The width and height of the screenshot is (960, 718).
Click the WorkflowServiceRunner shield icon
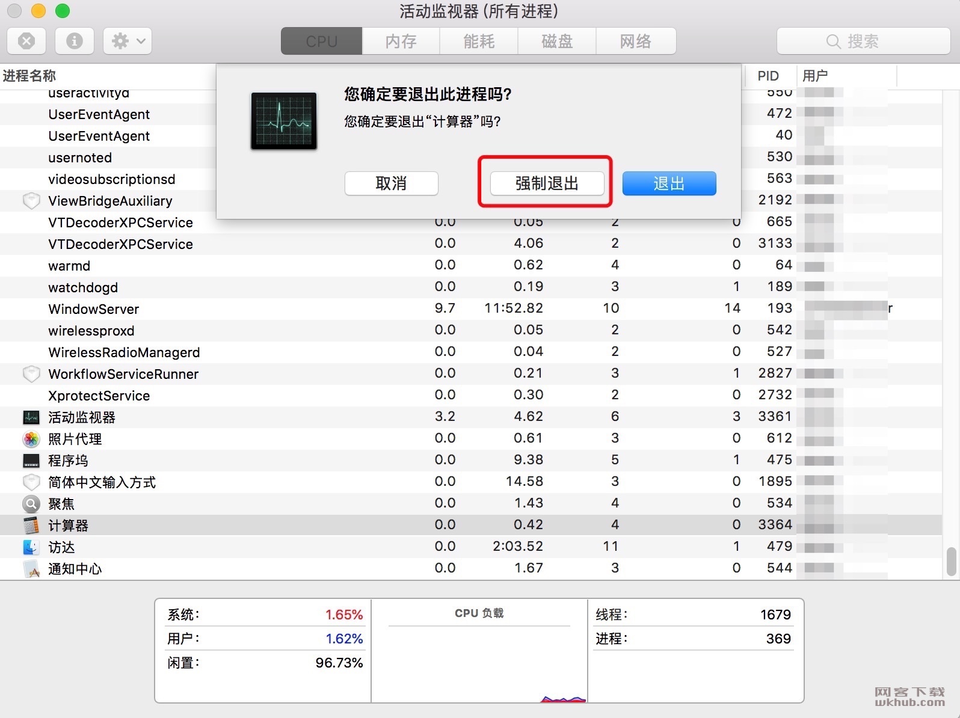(31, 374)
